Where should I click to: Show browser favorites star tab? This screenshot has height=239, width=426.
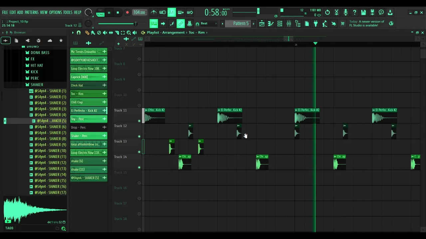(61, 40)
